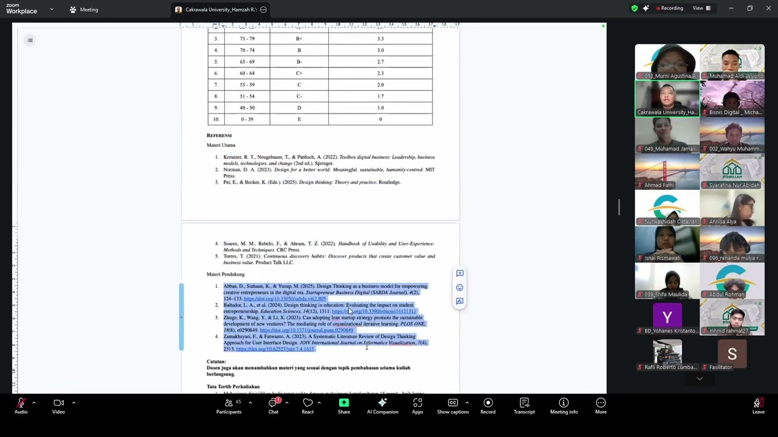The image size is (778, 437).
Task: Expand the video options arrow
Action: click(74, 402)
